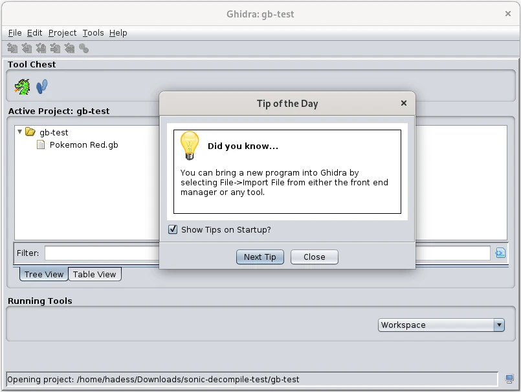Switch to the Tree View tab
The width and height of the screenshot is (521, 392).
click(x=44, y=274)
